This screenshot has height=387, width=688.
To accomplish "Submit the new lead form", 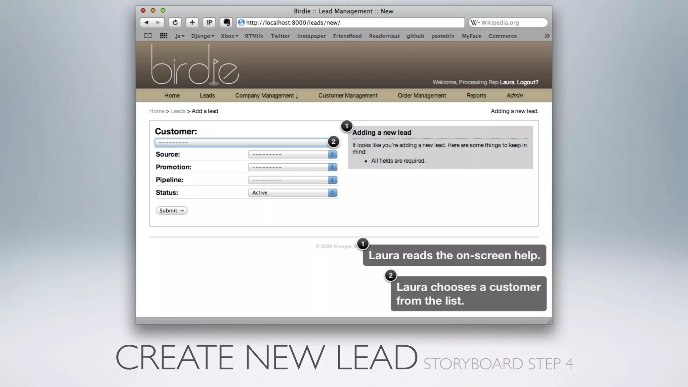I will [x=172, y=211].
